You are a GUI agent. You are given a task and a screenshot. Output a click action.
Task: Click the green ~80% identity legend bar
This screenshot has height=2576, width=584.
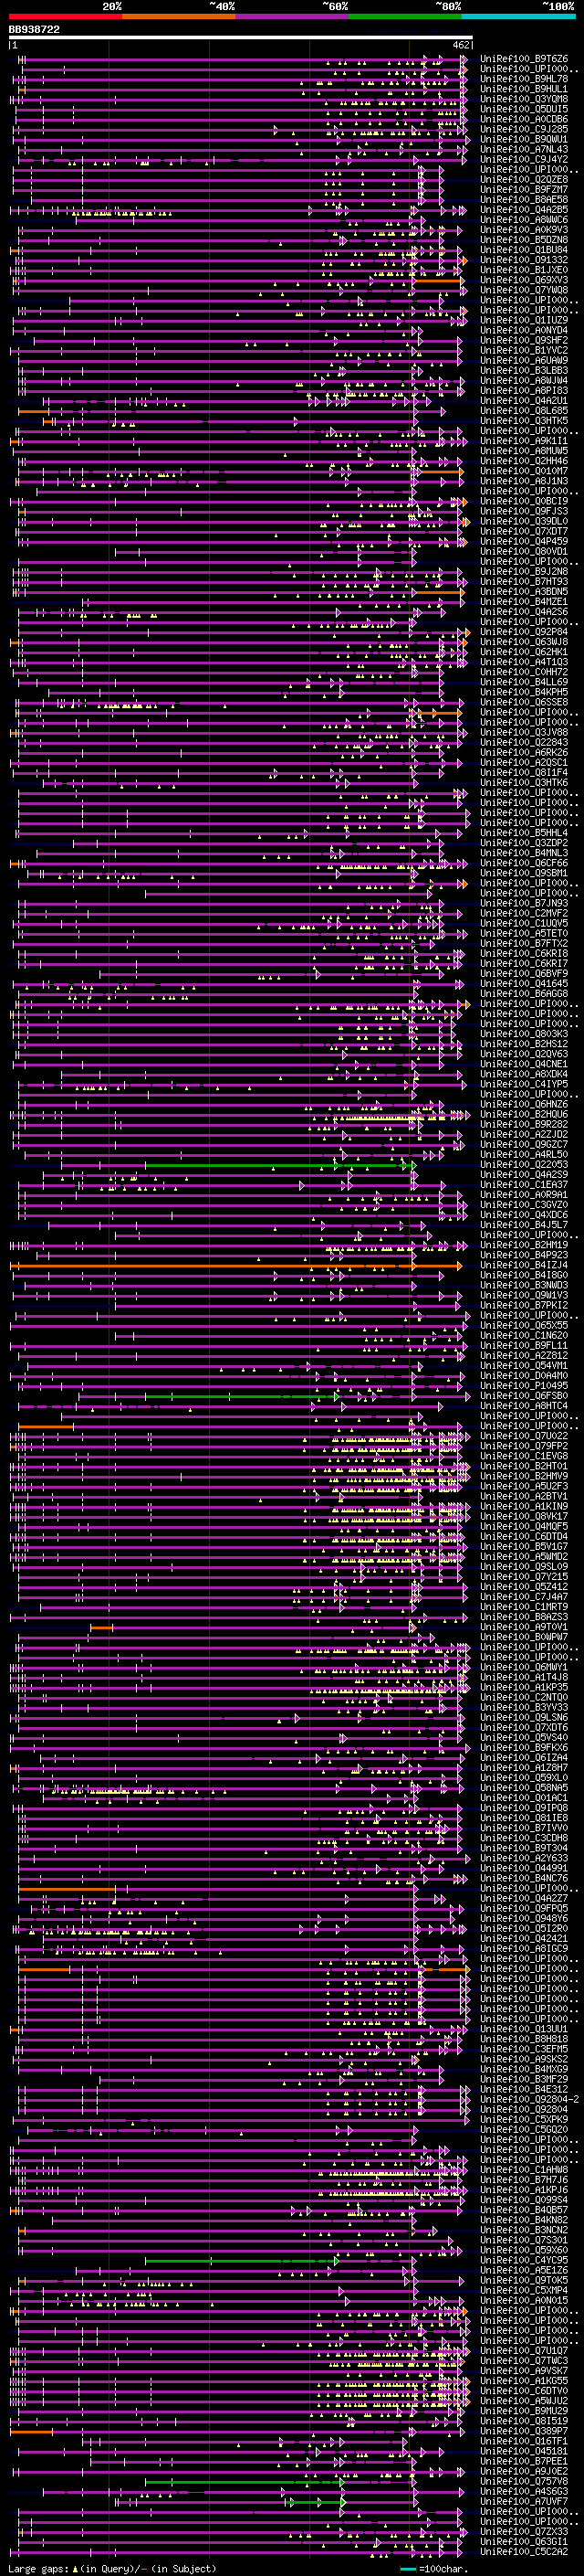405,16
